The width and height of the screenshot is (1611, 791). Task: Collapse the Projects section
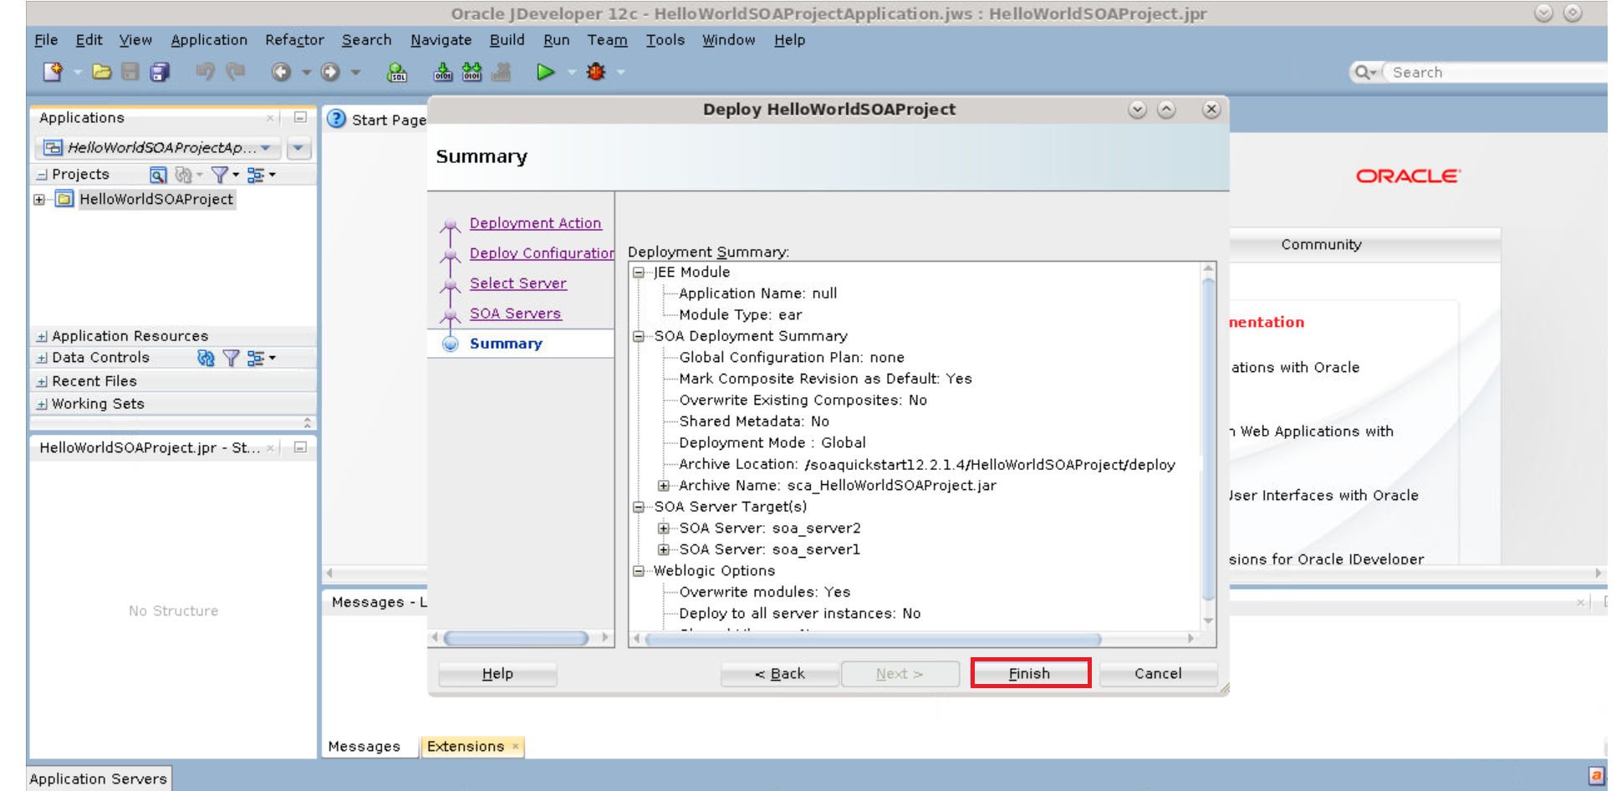point(41,175)
